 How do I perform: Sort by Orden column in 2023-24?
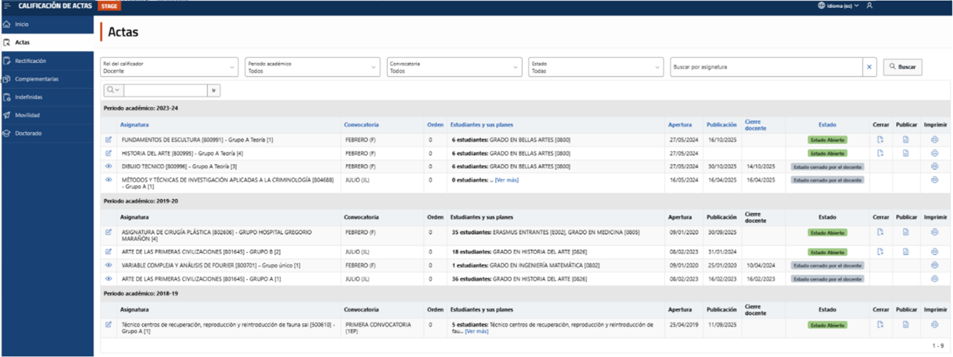(x=435, y=125)
